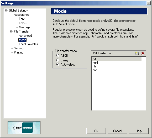
Task: Add a new ASCII extension entry
Action: (137, 53)
